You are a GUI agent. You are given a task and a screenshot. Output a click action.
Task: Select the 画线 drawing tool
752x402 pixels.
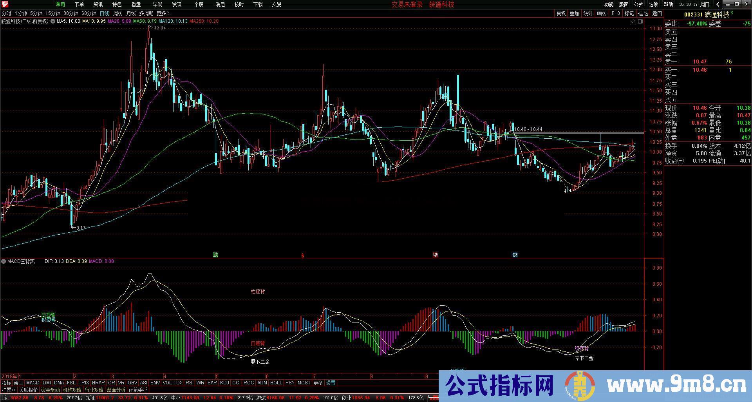[601, 13]
